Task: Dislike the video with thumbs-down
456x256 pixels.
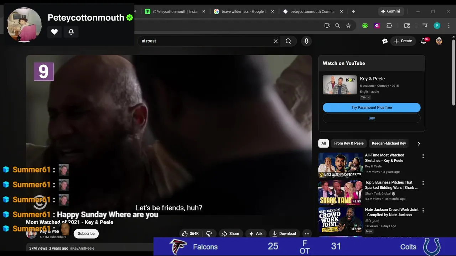Action: 209,234
